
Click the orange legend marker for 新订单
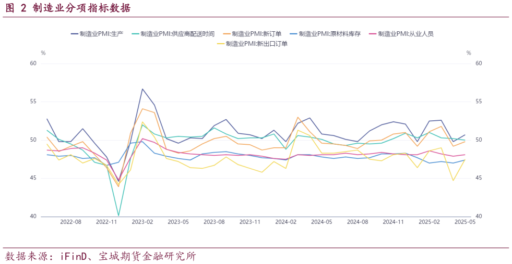coord(225,34)
